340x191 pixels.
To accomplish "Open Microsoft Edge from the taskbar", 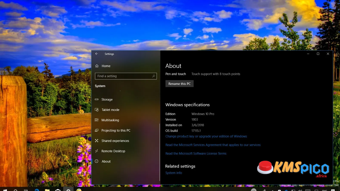I will (x=37, y=189).
